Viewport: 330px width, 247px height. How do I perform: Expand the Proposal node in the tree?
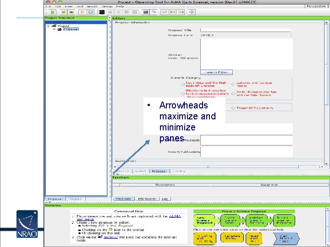point(54,29)
